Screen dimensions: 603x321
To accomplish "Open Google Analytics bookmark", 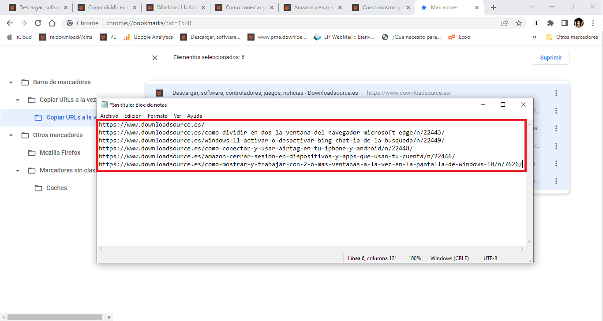I will 148,37.
